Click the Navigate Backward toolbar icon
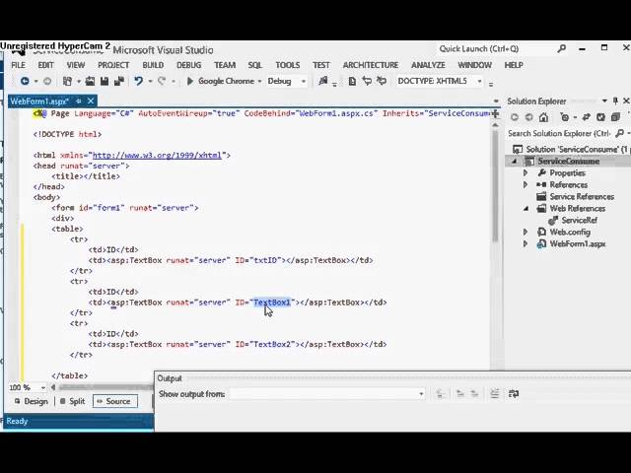This screenshot has height=473, width=631. 25,81
